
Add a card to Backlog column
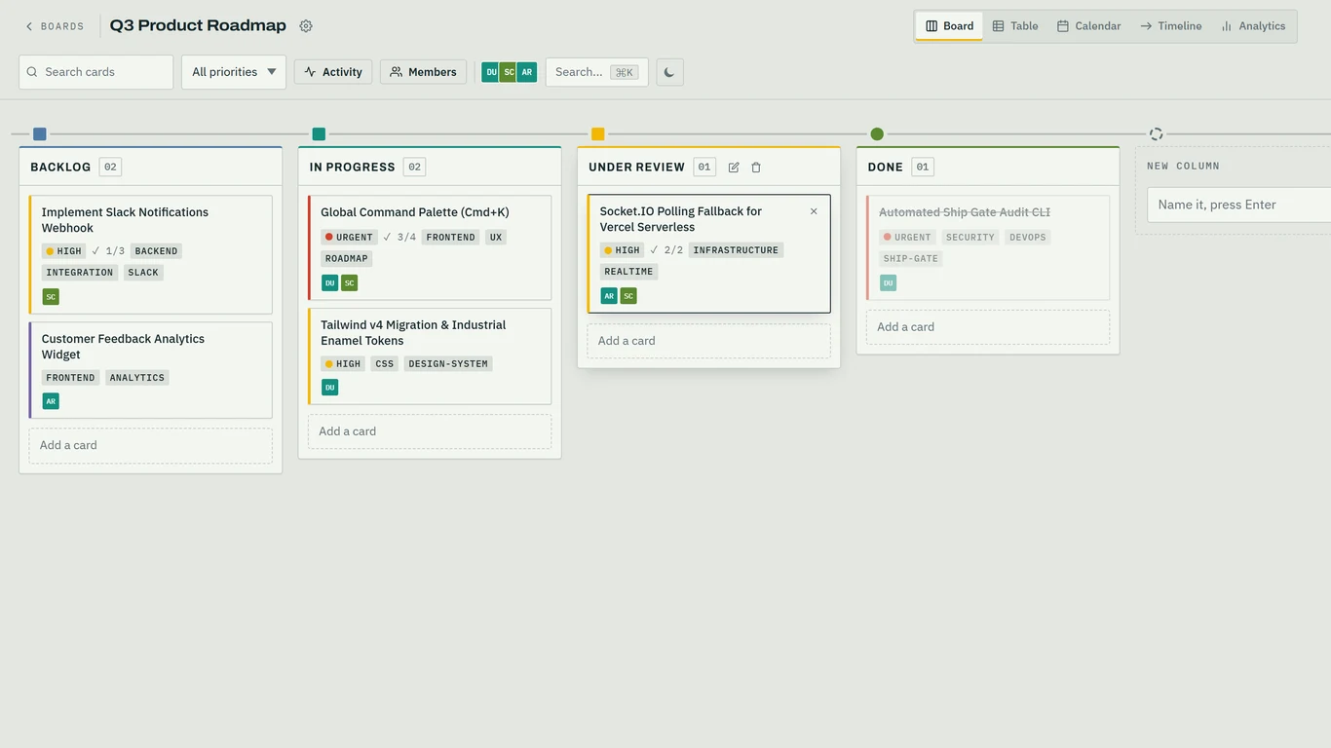click(151, 446)
